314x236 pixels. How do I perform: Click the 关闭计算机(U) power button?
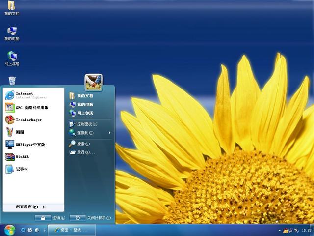78,218
